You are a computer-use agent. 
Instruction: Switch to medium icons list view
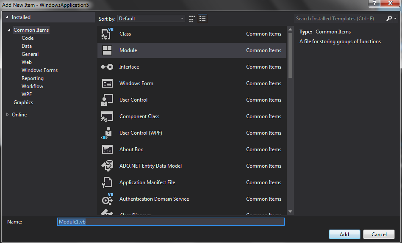click(202, 19)
